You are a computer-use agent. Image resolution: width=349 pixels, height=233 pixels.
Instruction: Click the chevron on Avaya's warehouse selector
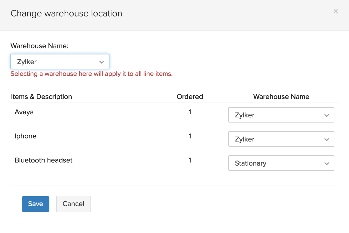click(x=326, y=115)
